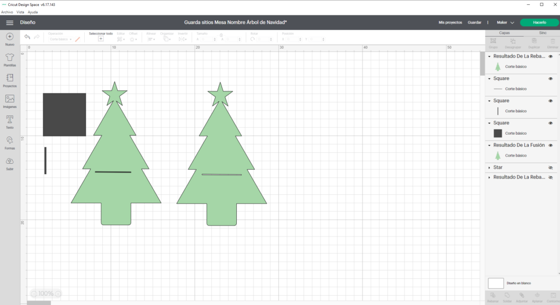Create a new project with Nuevo
Viewport: 560px width, 305px height.
point(10,39)
